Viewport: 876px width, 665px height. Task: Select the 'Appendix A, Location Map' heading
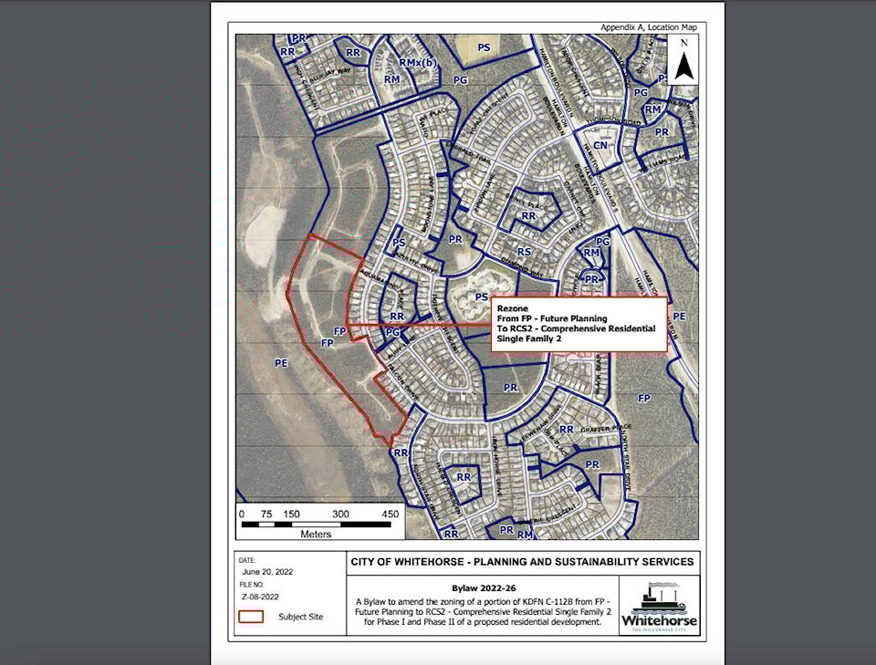[649, 26]
